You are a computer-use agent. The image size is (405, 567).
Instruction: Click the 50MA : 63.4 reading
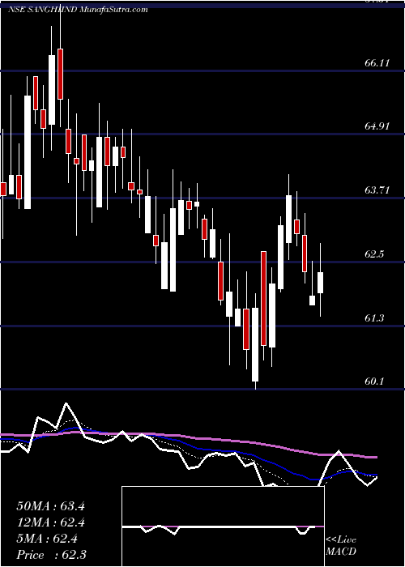point(50,506)
